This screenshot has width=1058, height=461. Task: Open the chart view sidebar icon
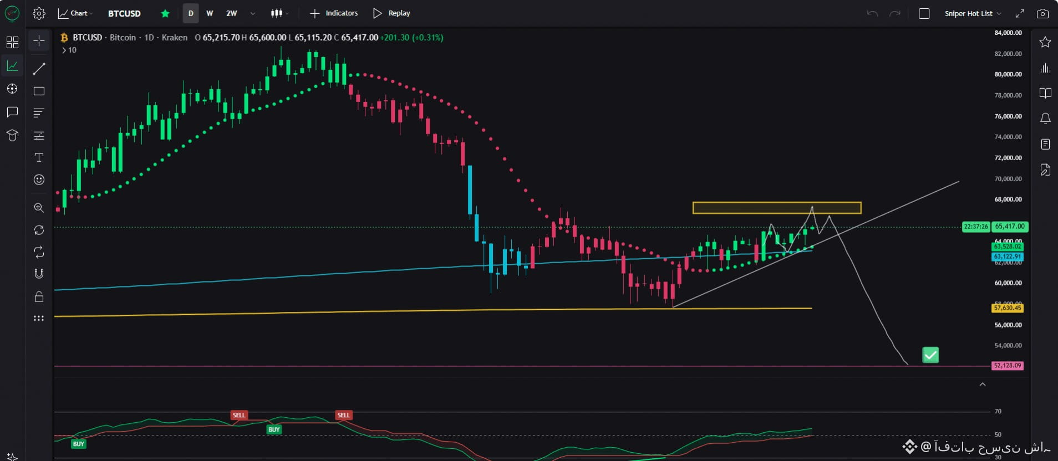tap(12, 66)
